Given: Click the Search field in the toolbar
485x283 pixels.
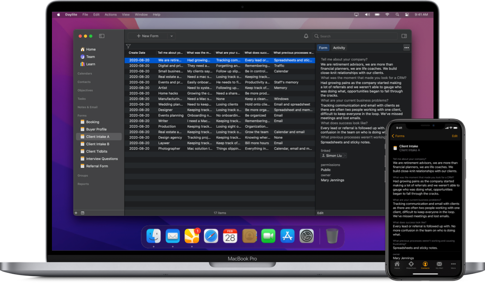Looking at the screenshot, I should point(354,36).
